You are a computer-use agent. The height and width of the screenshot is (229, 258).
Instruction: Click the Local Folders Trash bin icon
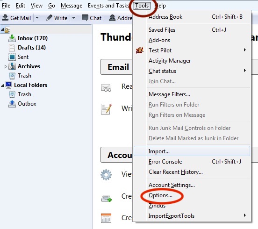coord(12,94)
